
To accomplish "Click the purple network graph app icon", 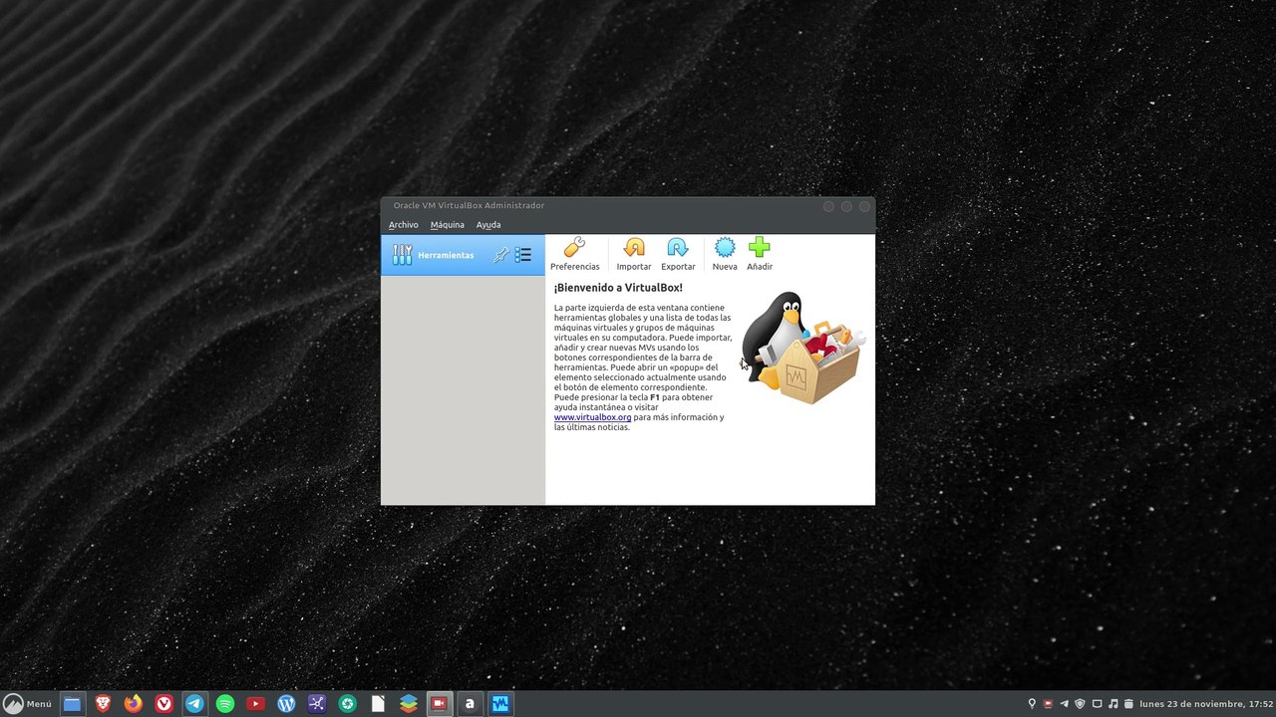I will (317, 704).
